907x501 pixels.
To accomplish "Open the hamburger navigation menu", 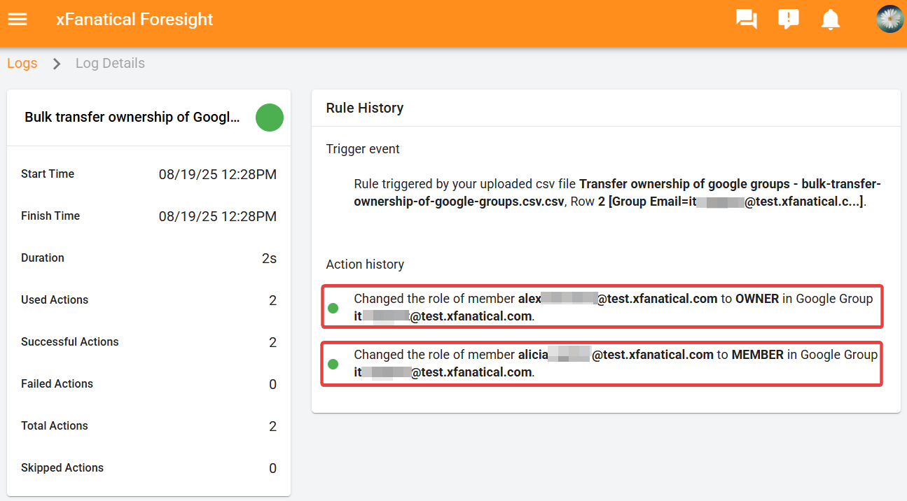I will [18, 20].
